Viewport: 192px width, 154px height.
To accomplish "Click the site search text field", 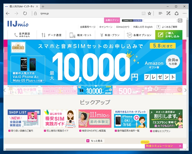I will click(x=160, y=20).
